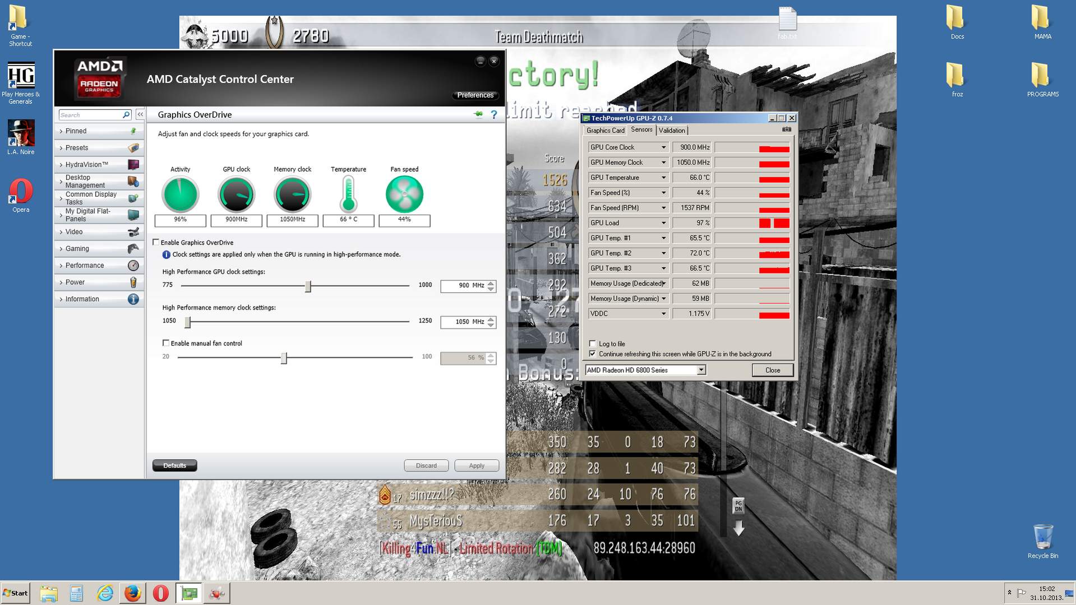Expand the Information section
This screenshot has width=1076, height=605.
[99, 299]
